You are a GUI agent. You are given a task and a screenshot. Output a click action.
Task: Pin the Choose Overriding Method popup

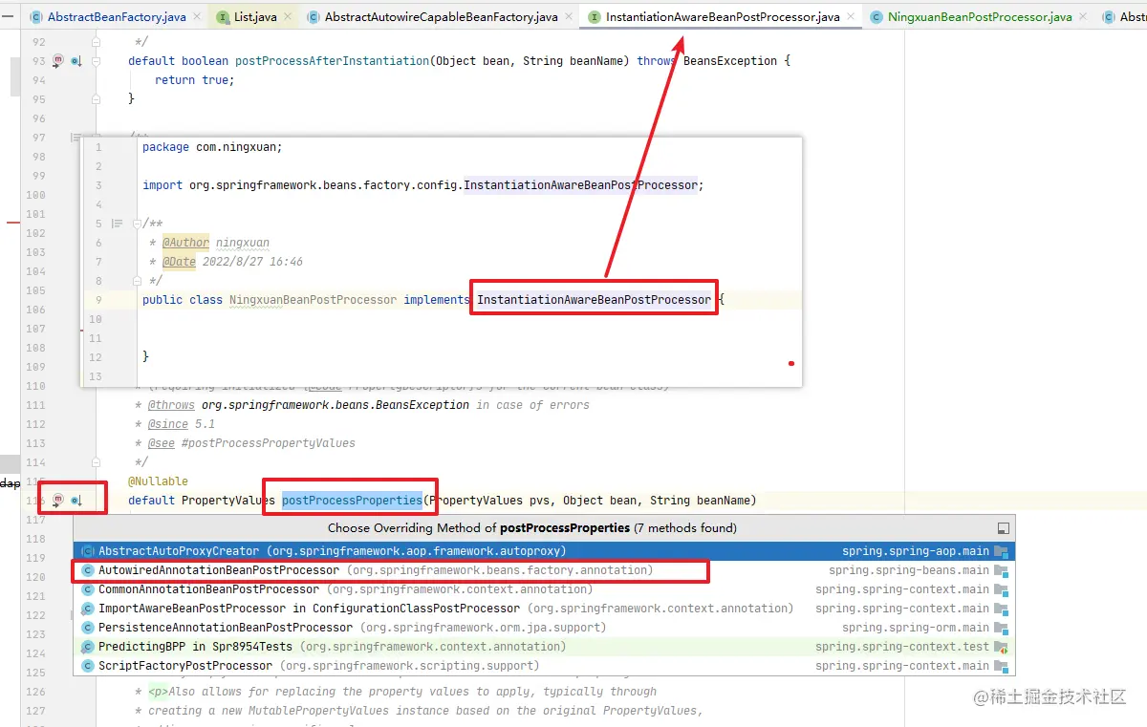click(1003, 527)
